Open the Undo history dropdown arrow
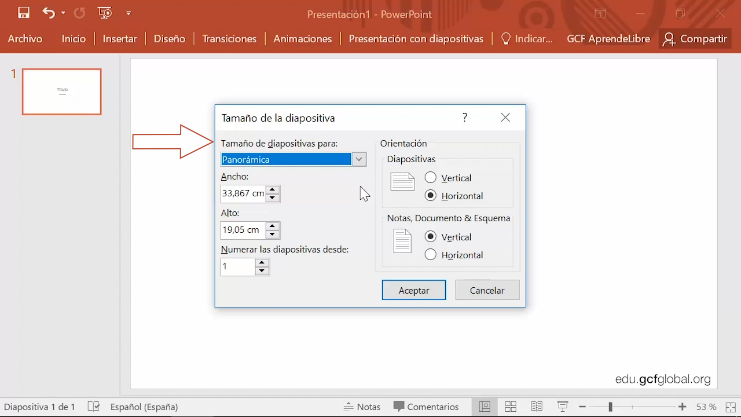This screenshot has width=741, height=417. (63, 13)
